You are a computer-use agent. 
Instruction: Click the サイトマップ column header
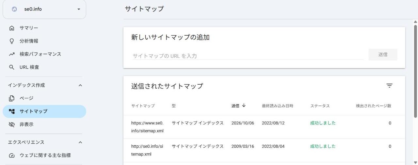point(143,106)
